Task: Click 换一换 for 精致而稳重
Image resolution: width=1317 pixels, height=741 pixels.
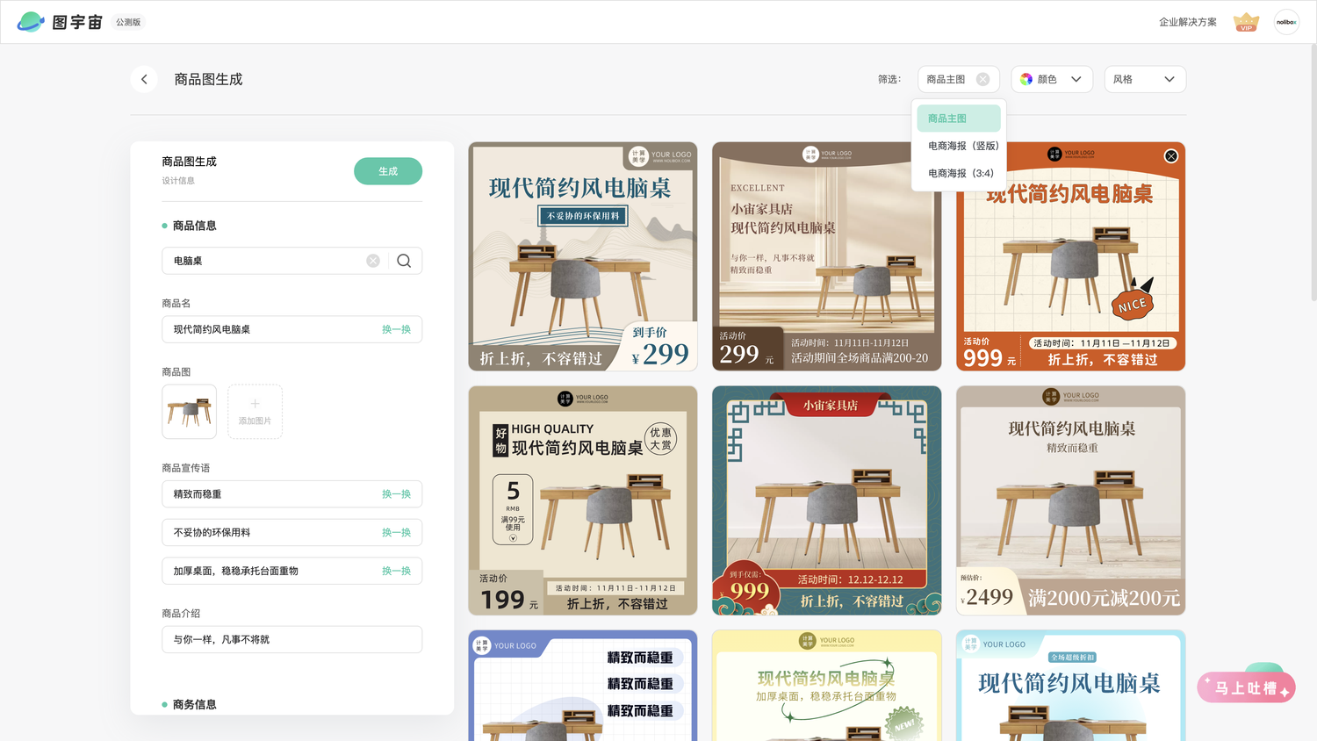Action: [396, 494]
